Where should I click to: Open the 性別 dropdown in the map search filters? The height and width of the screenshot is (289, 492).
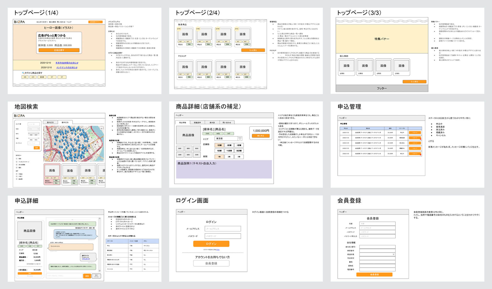[34, 129]
